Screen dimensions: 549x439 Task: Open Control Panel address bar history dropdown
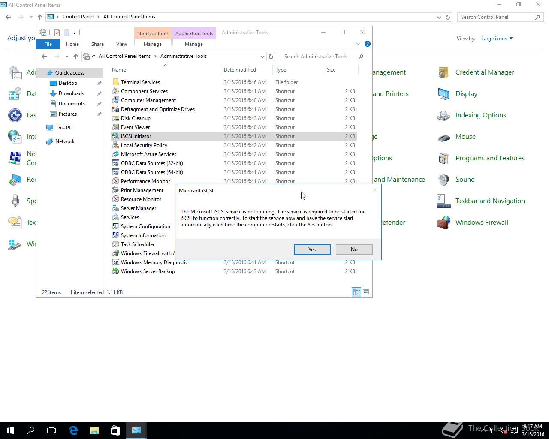439,17
